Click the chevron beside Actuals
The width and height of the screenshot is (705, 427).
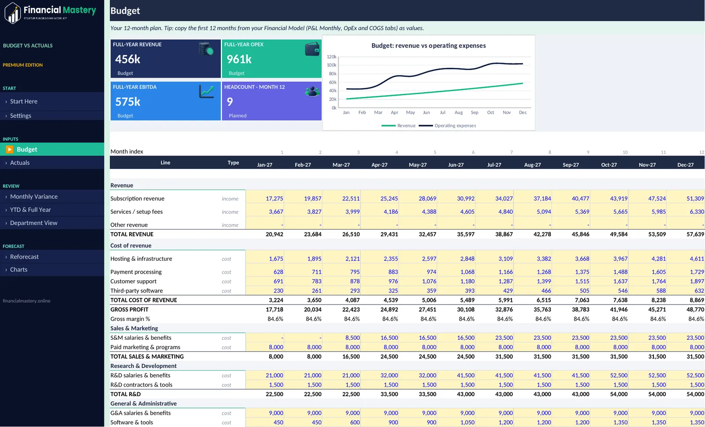[6, 163]
